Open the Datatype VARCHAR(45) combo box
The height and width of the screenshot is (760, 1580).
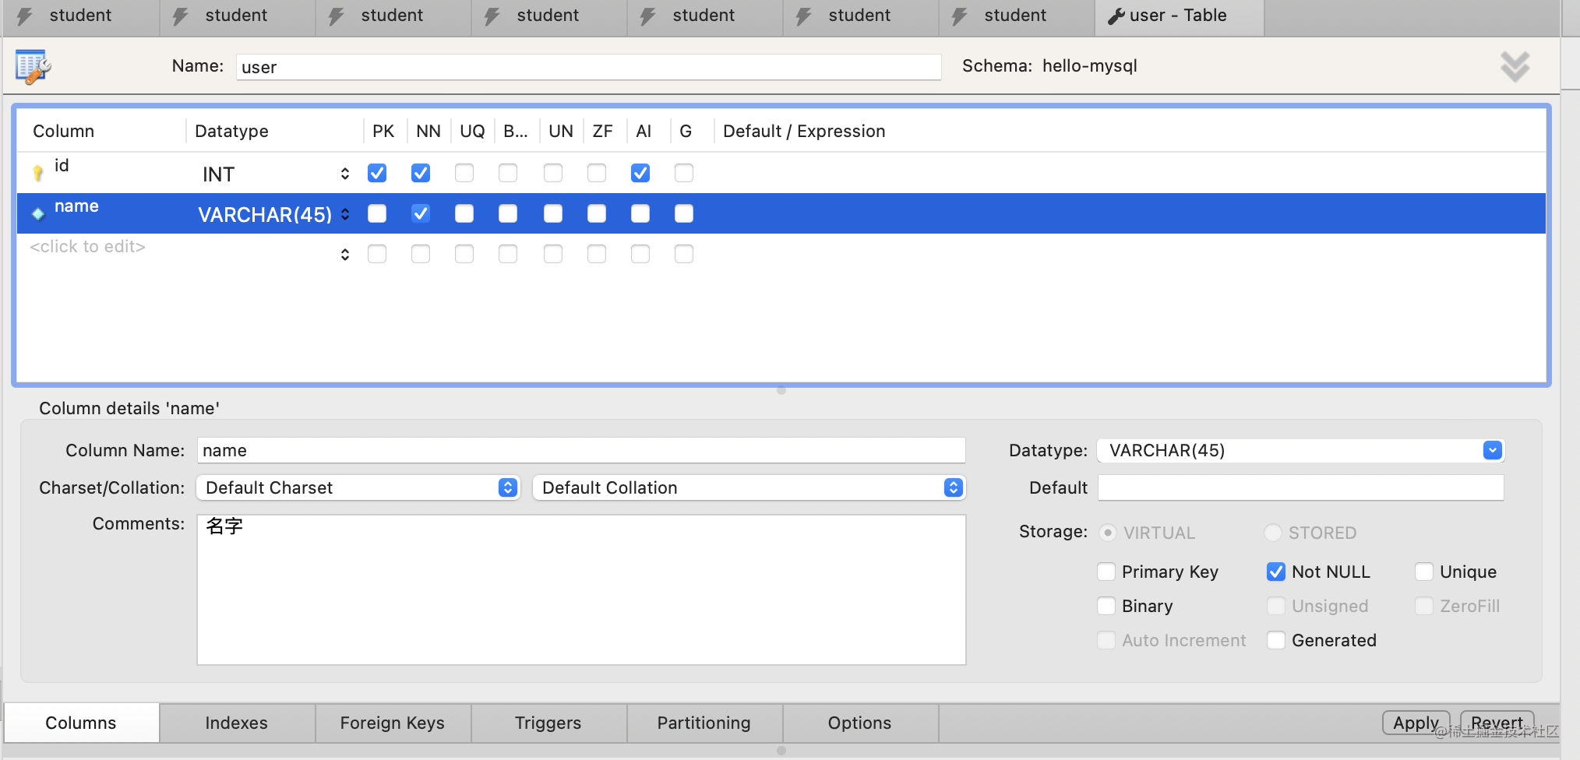(x=1300, y=450)
